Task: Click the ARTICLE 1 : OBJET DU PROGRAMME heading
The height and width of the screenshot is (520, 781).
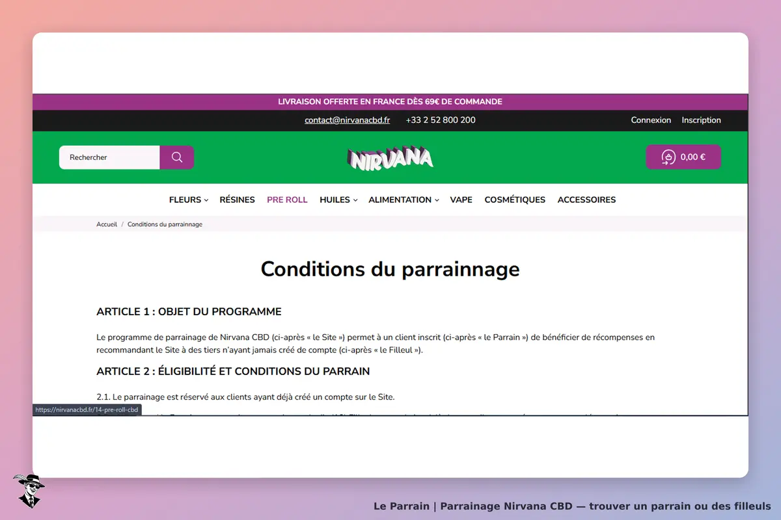Action: pyautogui.click(x=189, y=312)
